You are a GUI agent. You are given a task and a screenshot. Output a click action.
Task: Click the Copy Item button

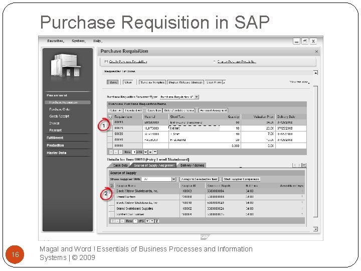pos(154,110)
